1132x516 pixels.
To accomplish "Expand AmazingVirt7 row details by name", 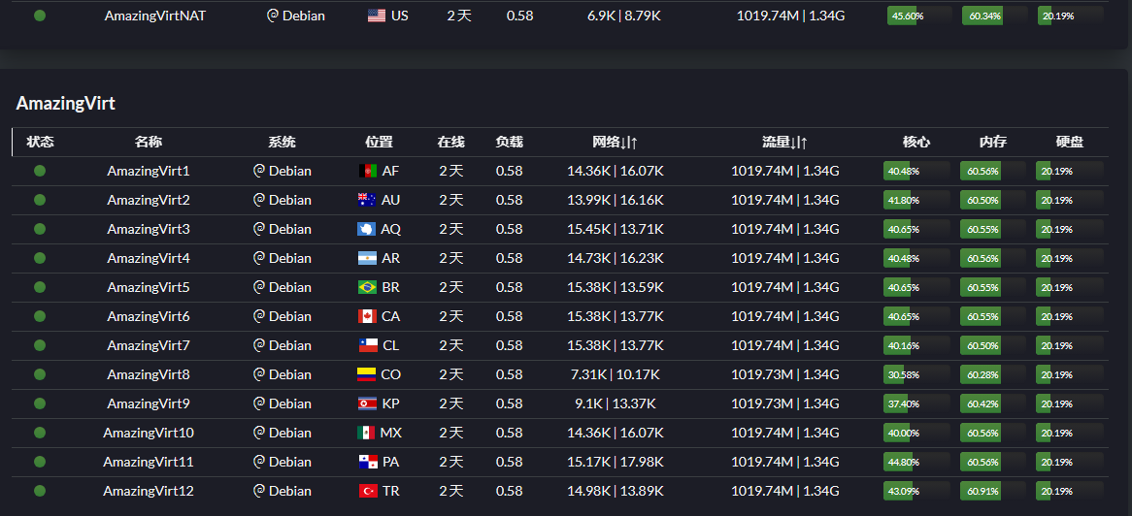I will [x=149, y=345].
